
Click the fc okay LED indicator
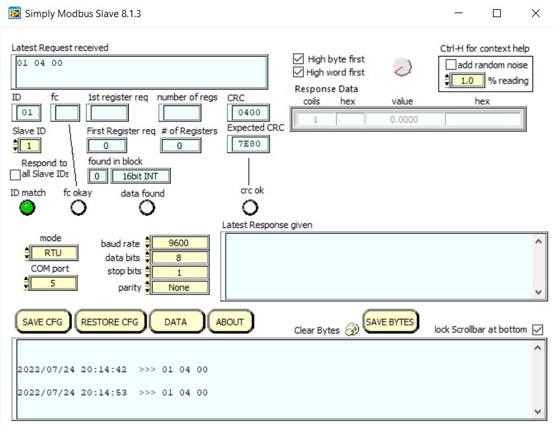(79, 208)
